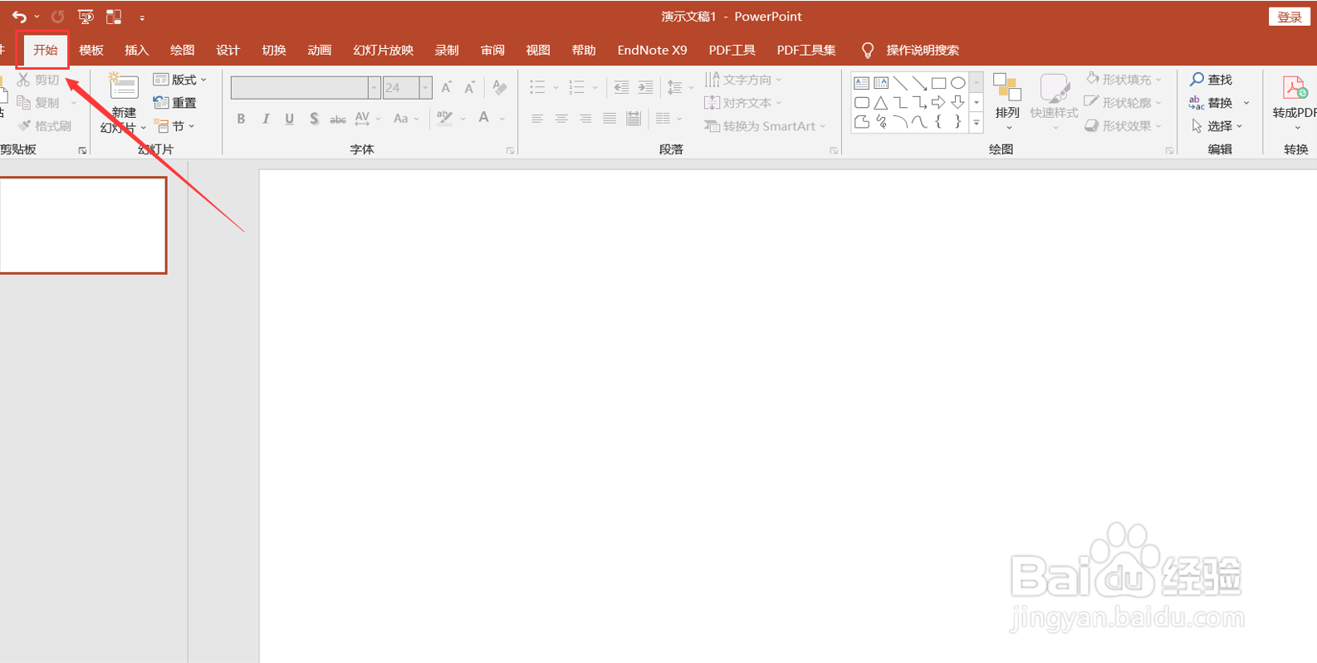Click the Copy (复制) button

click(x=38, y=103)
